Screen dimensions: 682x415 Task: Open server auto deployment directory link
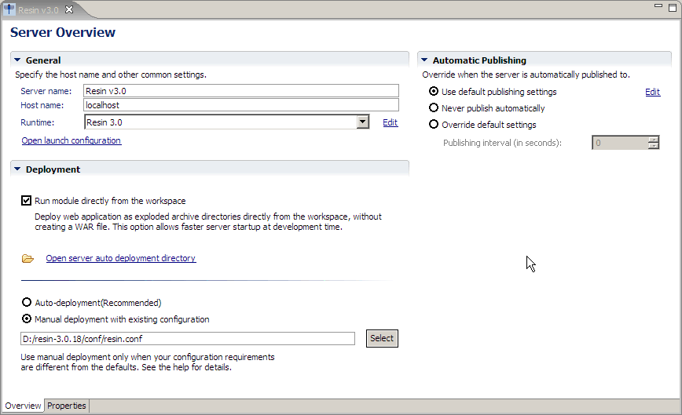(121, 258)
